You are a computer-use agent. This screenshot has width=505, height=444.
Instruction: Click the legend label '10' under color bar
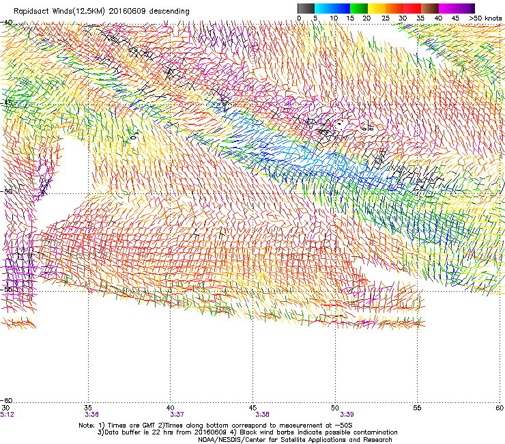(x=334, y=18)
